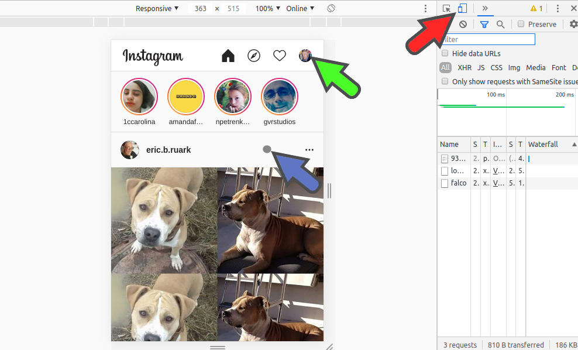This screenshot has width=578, height=350.
Task: Focus the network Filter text field
Action: coord(488,39)
